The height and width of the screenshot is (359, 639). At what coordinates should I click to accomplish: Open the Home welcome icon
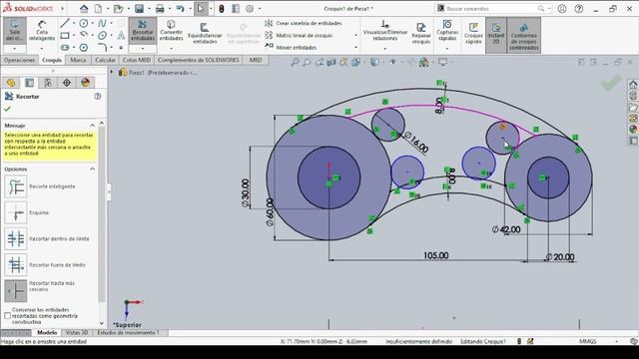[84, 9]
